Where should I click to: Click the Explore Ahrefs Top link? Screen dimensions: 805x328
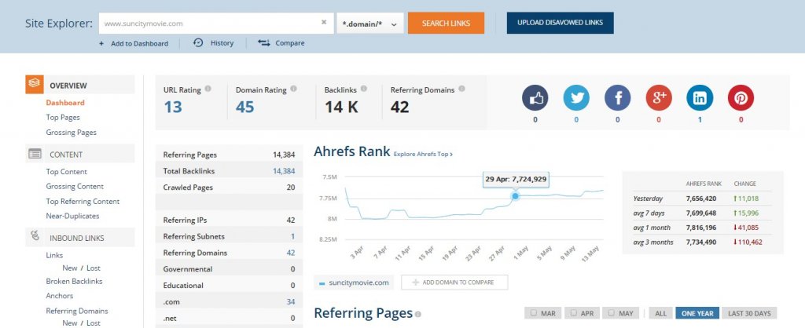click(423, 154)
